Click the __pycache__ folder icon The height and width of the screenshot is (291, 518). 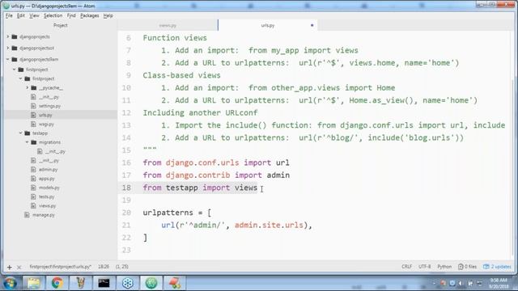(34, 88)
